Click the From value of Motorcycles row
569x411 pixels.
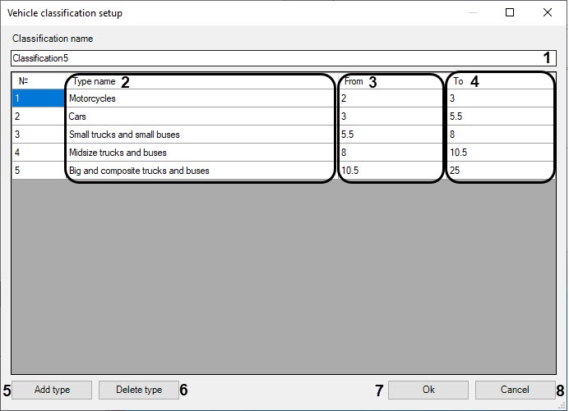coord(392,98)
